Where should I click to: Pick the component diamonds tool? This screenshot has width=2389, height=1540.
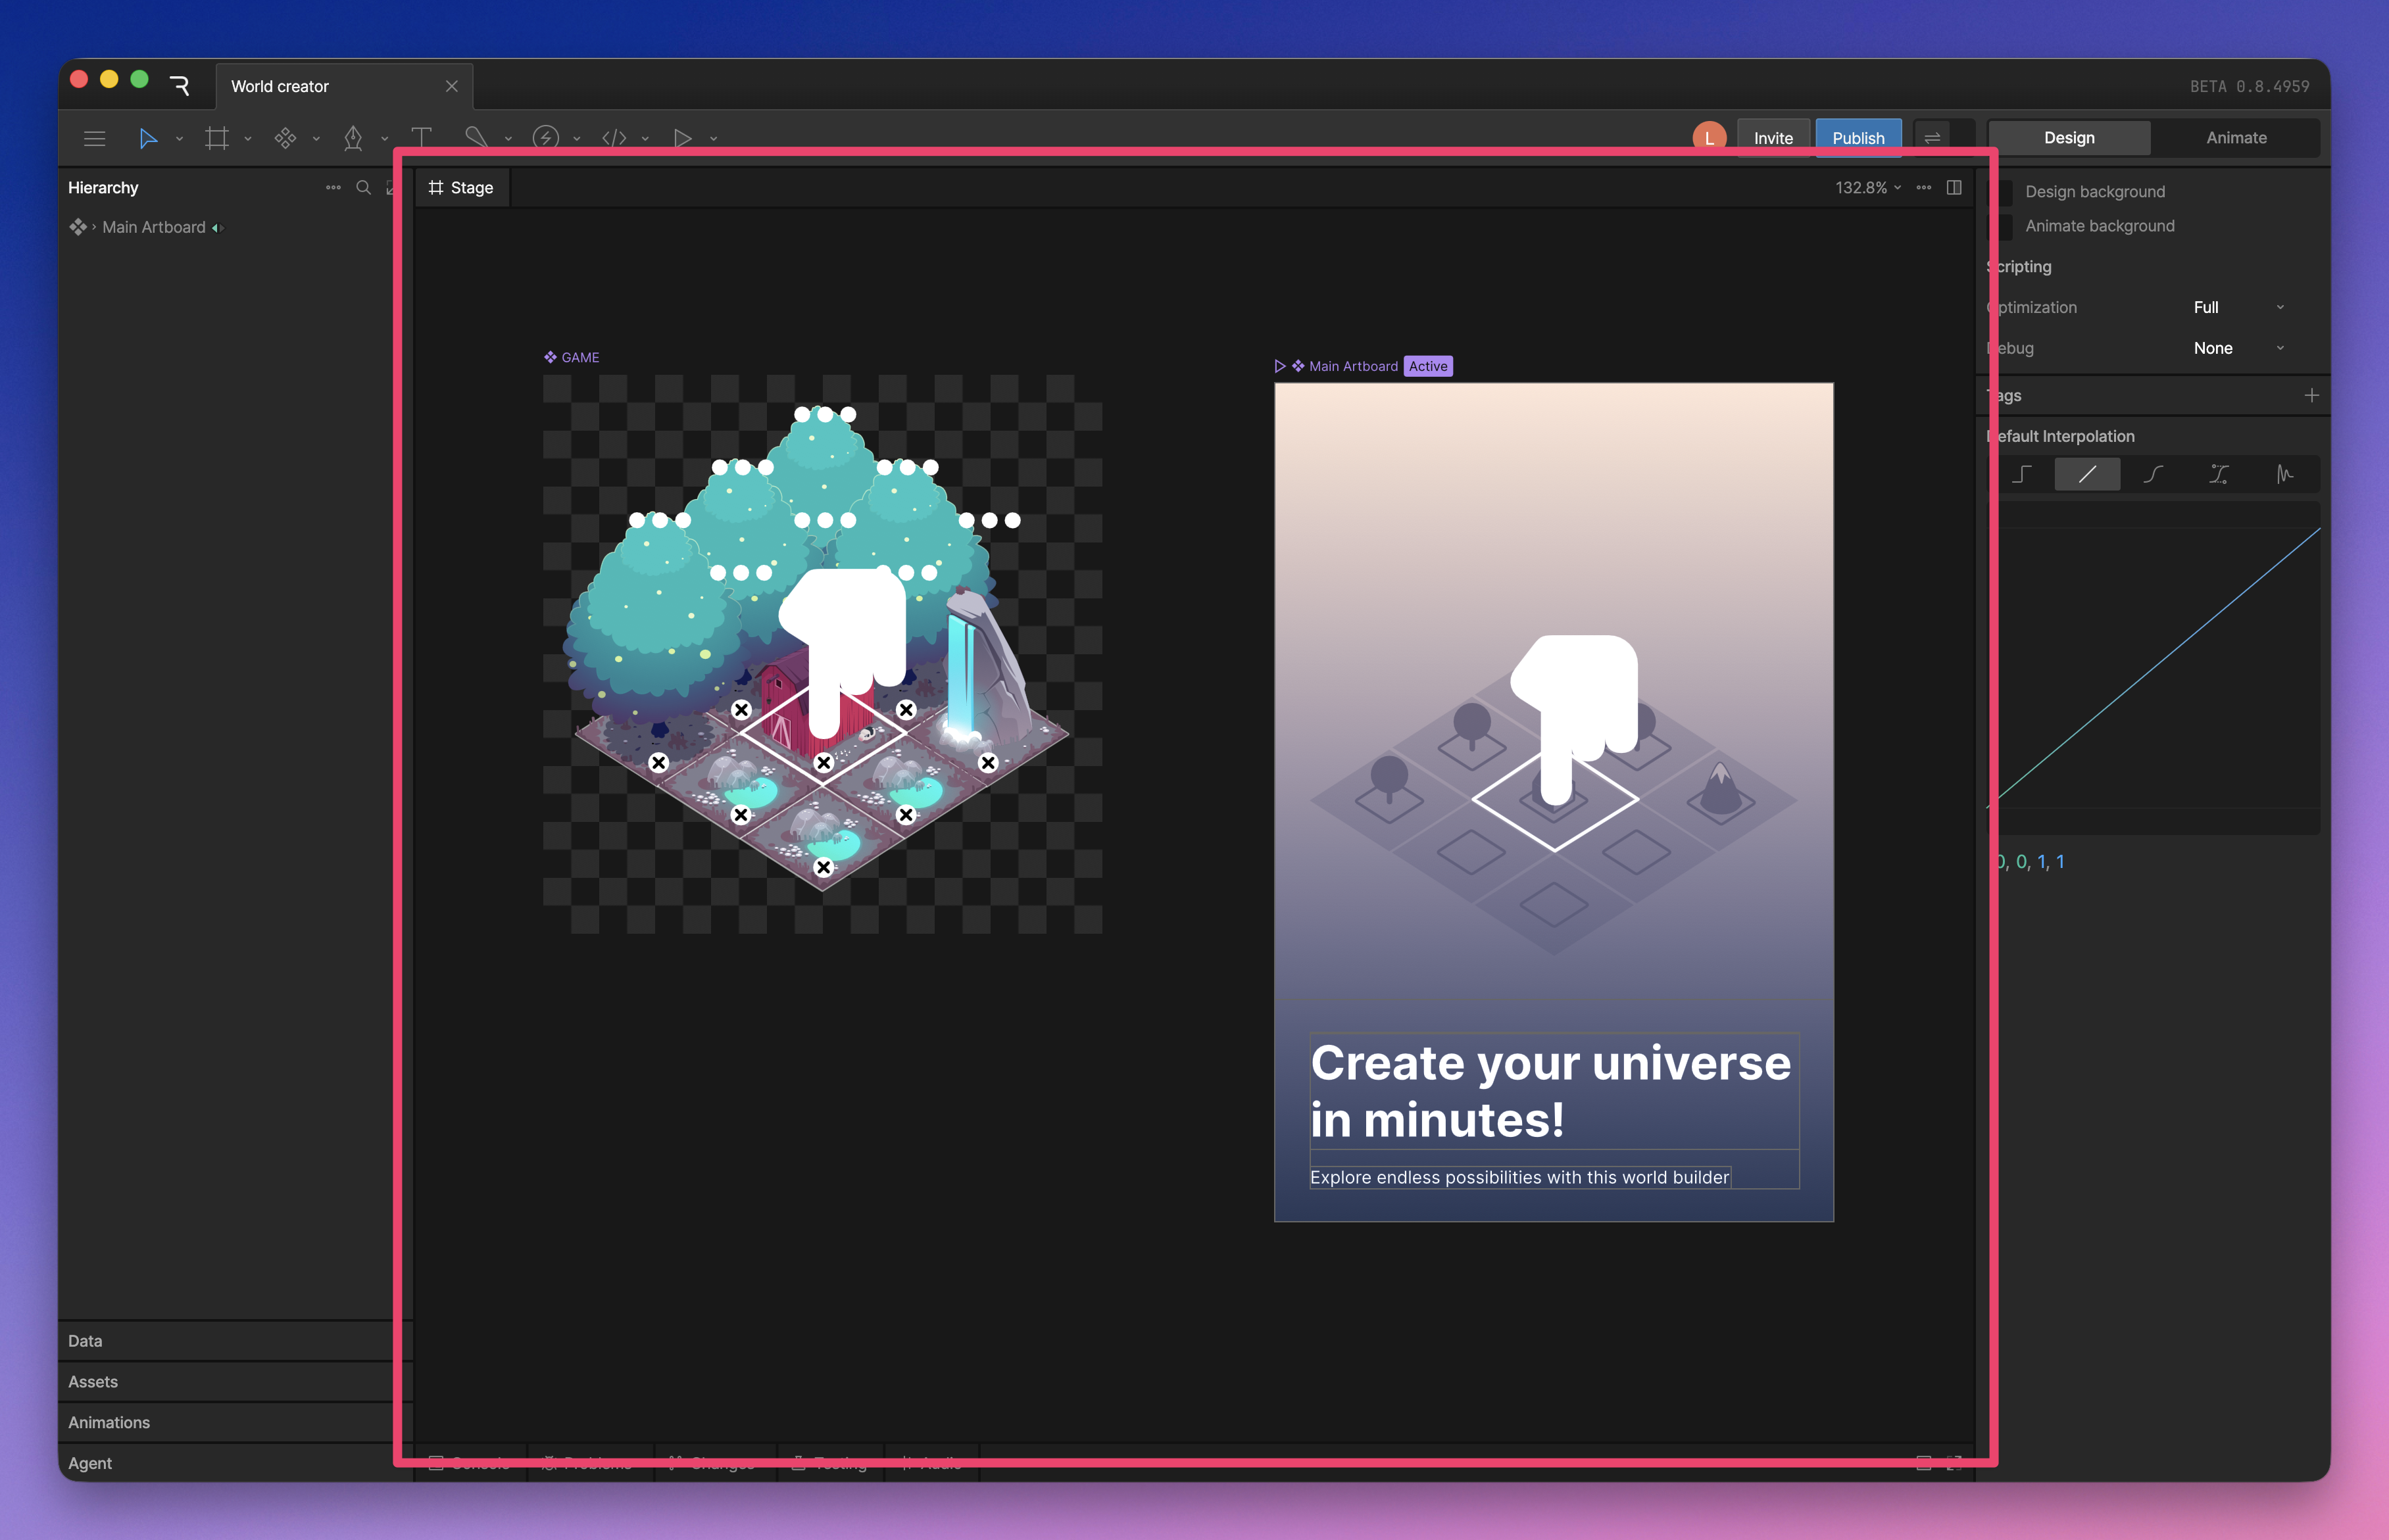(285, 138)
